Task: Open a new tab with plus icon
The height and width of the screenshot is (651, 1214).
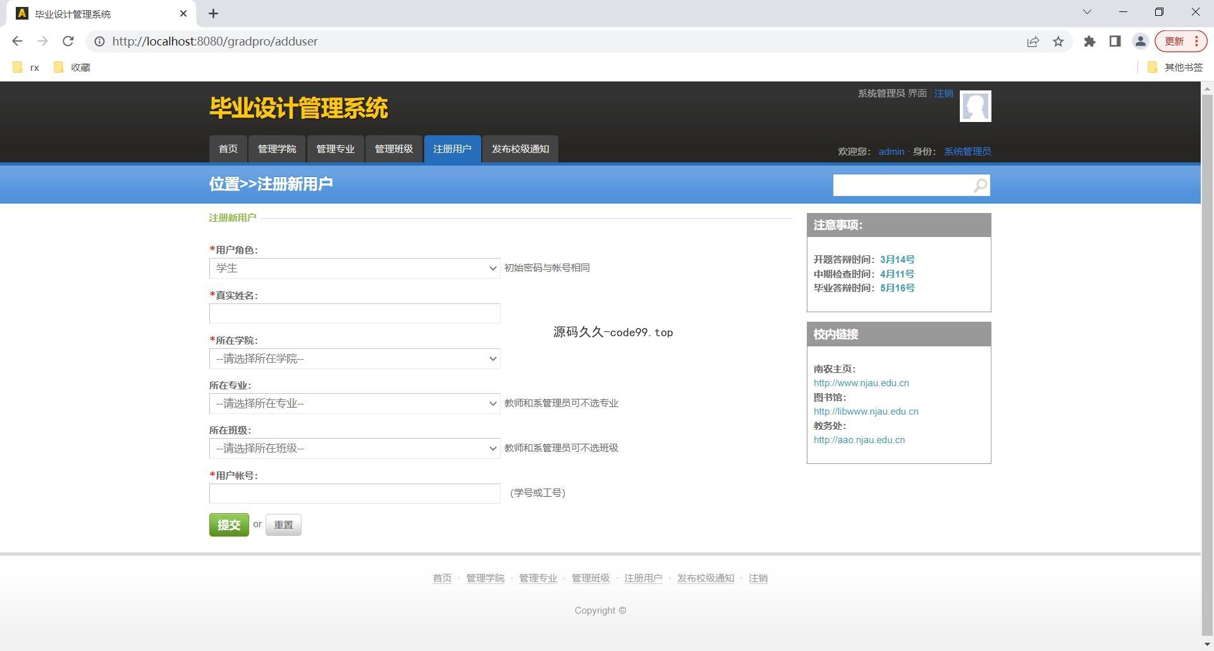Action: pyautogui.click(x=213, y=13)
